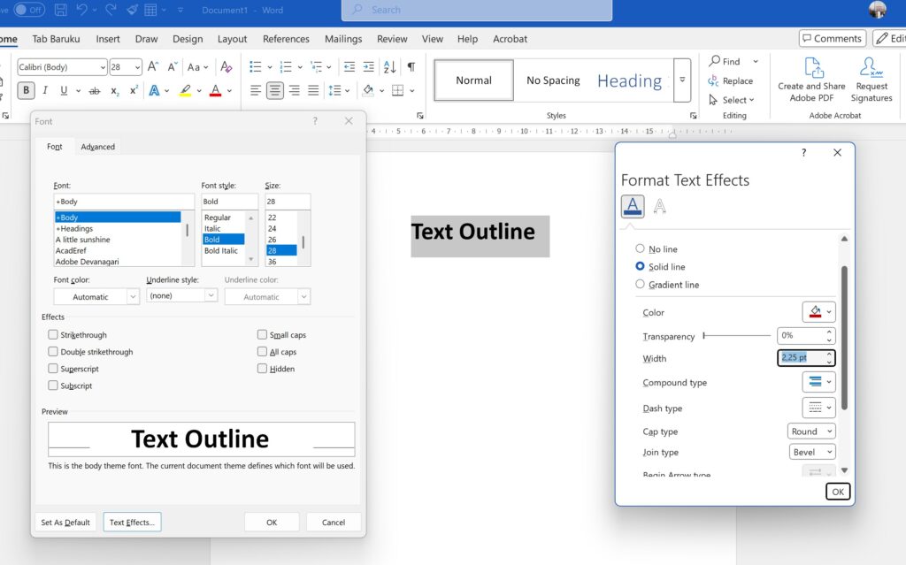Adjust the Transparency slider
The image size is (906, 565).
point(737,336)
